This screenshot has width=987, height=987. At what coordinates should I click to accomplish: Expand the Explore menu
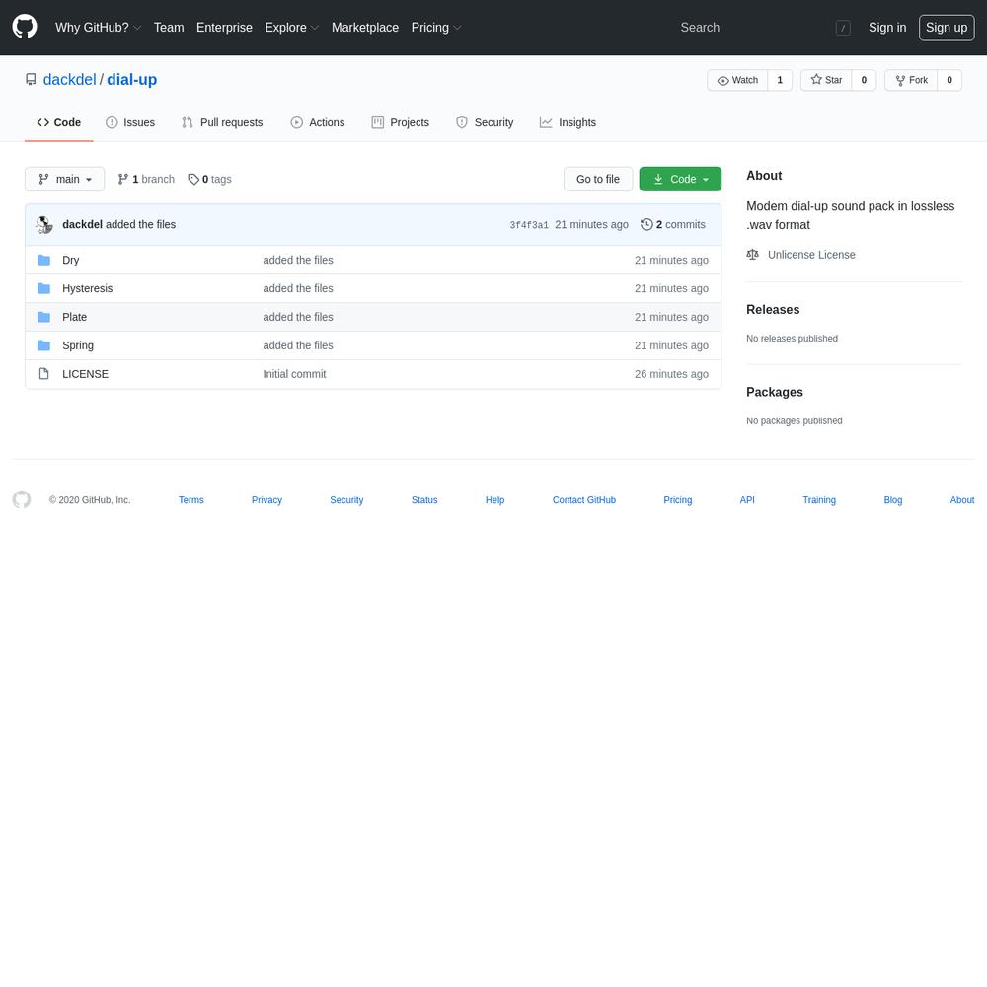click(x=291, y=28)
